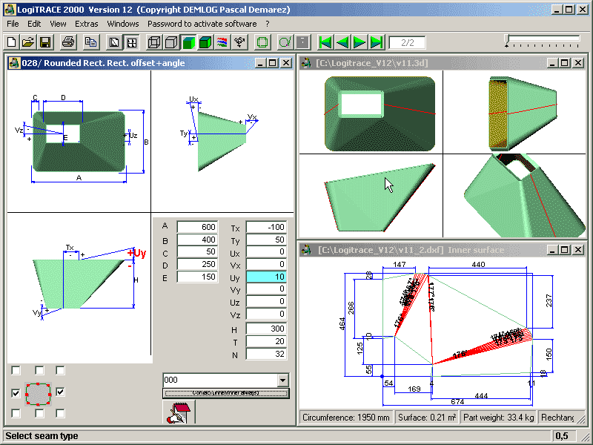Click the Circumference: 1950 mm status panel
The image size is (593, 445).
(346, 418)
